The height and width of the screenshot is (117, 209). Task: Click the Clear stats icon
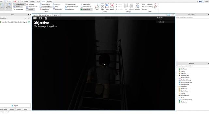click(x=155, y=5)
